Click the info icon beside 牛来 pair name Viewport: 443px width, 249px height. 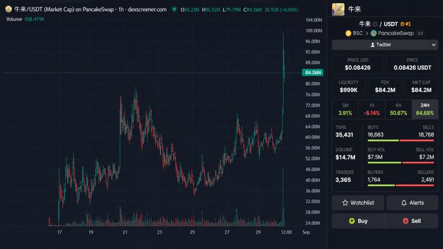pyautogui.click(x=375, y=24)
